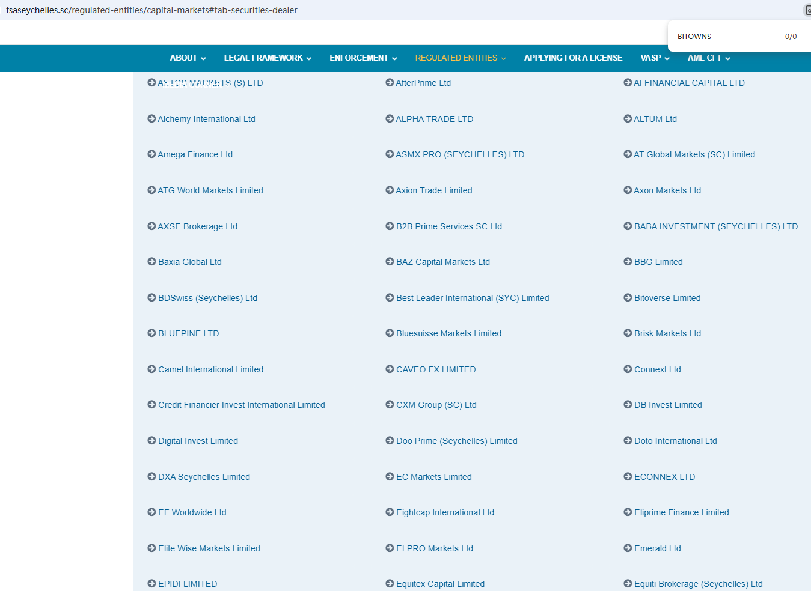This screenshot has width=811, height=591.
Task: Select the arrow icon before Brisk Markets Ltd
Action: [628, 333]
